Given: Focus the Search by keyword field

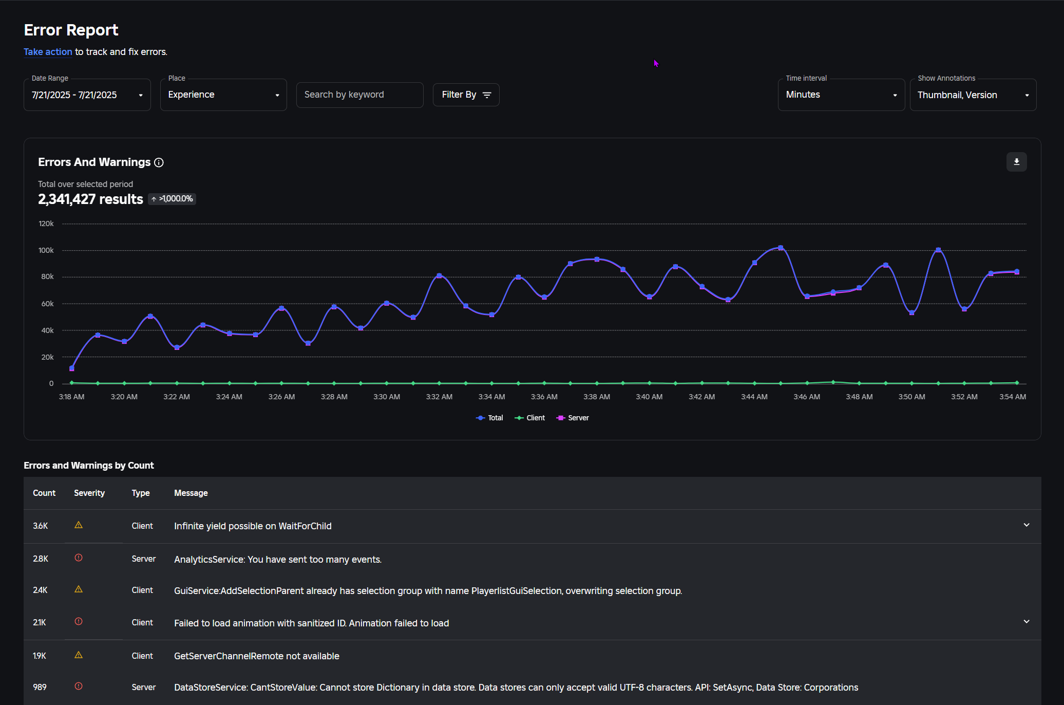Looking at the screenshot, I should point(359,95).
